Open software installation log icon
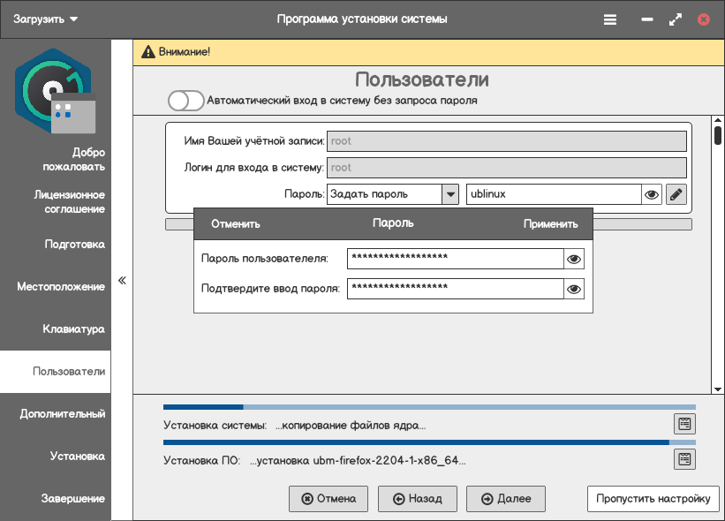Viewport: 725px width, 521px height. pos(684,459)
